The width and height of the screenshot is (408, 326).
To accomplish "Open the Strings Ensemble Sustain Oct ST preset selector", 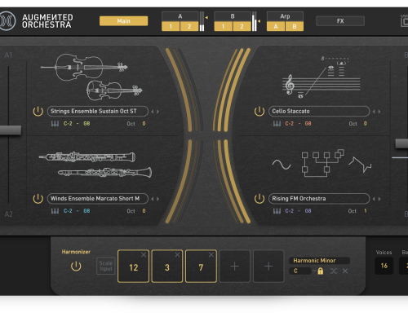I will 98,112.
